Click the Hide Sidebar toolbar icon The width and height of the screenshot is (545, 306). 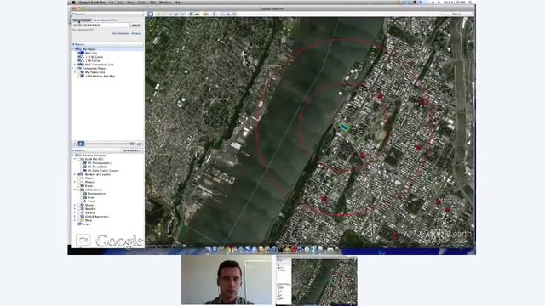[150, 14]
